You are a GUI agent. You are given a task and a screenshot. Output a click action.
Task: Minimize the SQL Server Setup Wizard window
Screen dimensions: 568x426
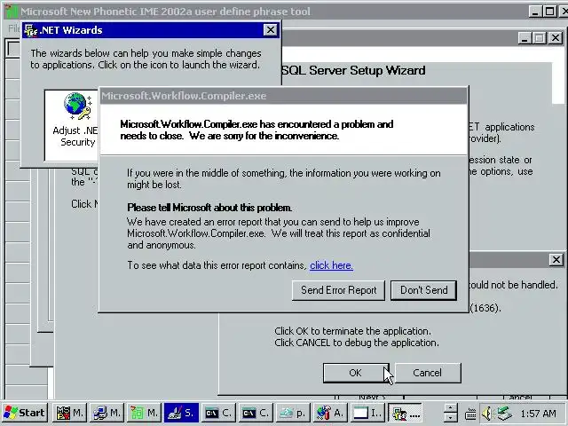point(525,37)
